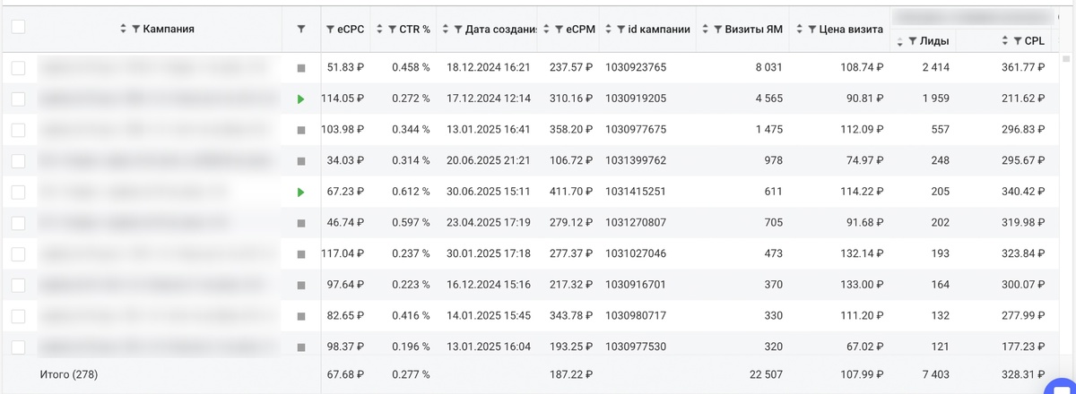Click the green play icon for campaign 1031415251
This screenshot has height=394, width=1076.
tap(301, 193)
